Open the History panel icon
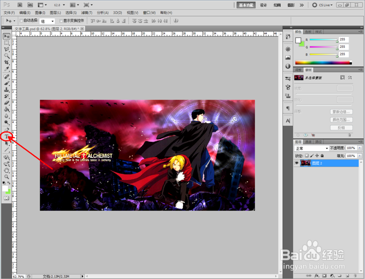Viewport: 365px width, 279px height. click(x=288, y=37)
